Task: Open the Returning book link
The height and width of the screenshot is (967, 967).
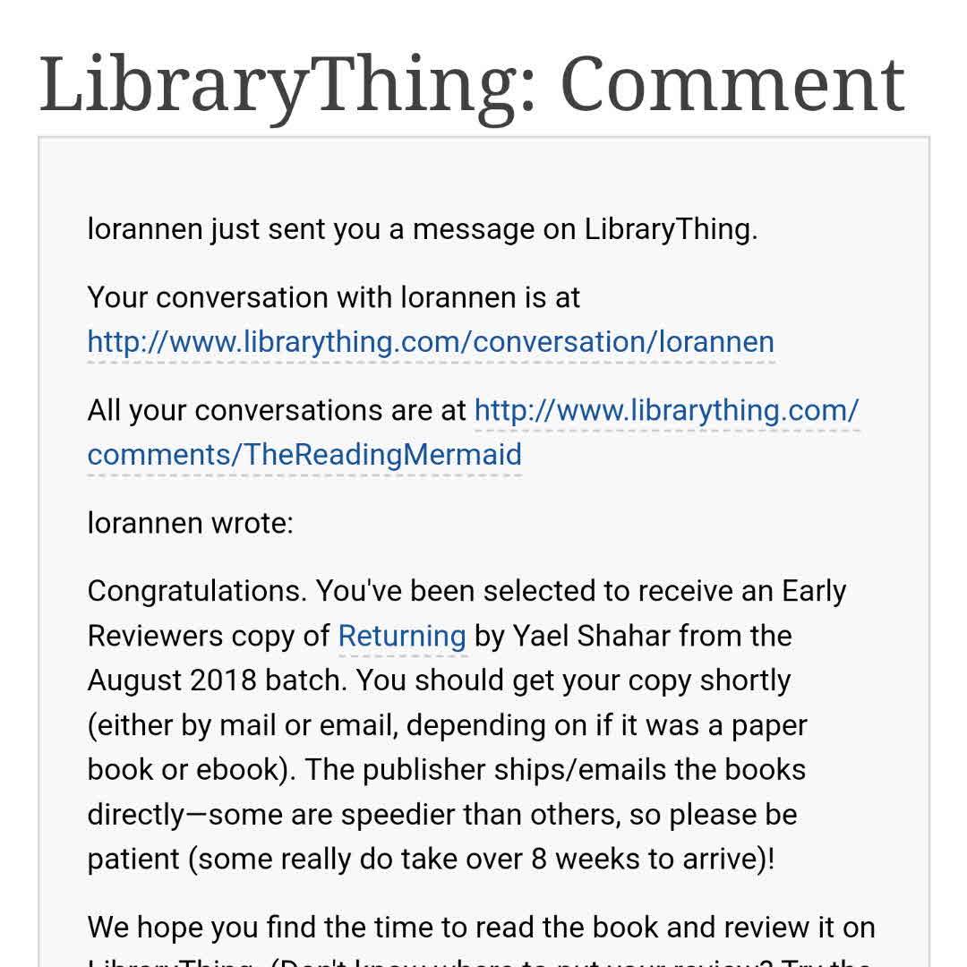Action: click(402, 636)
